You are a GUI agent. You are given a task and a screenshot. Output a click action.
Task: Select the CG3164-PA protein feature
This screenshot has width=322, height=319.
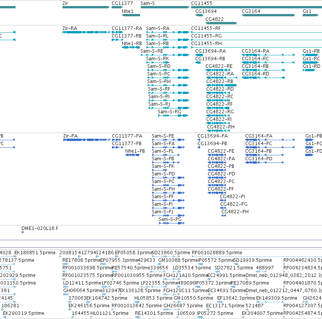(x=270, y=140)
